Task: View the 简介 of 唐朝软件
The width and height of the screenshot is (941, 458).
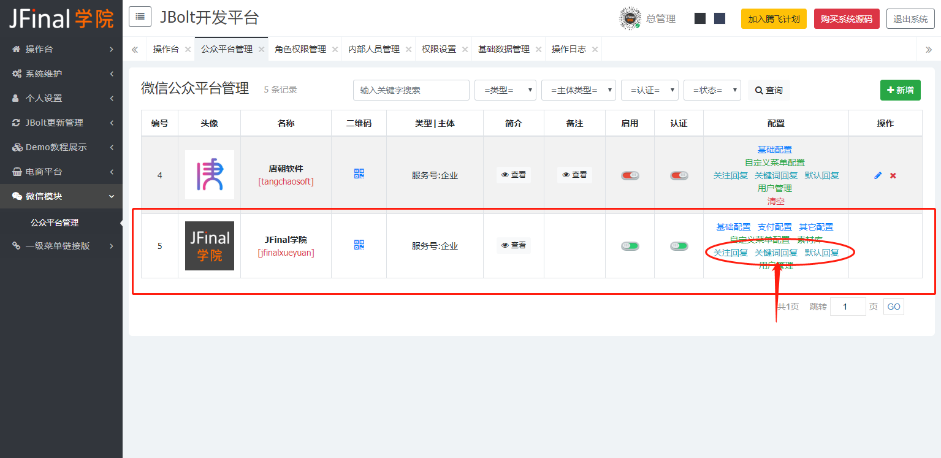Action: tap(514, 175)
